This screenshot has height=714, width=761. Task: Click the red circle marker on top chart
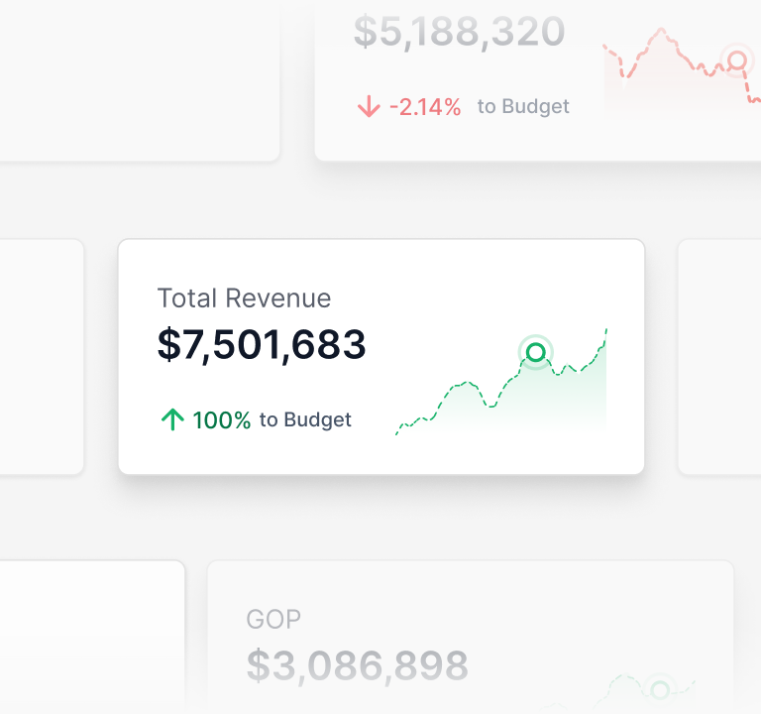(737, 60)
